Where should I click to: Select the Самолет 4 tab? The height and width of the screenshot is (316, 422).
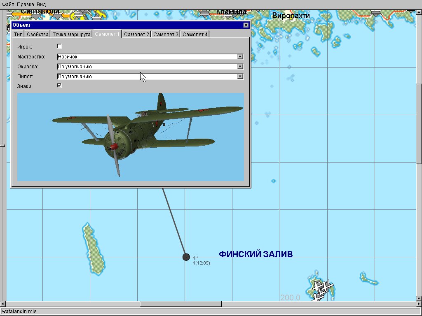(195, 34)
